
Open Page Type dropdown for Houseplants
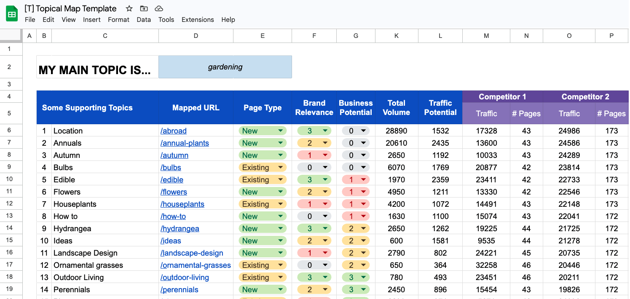(281, 204)
